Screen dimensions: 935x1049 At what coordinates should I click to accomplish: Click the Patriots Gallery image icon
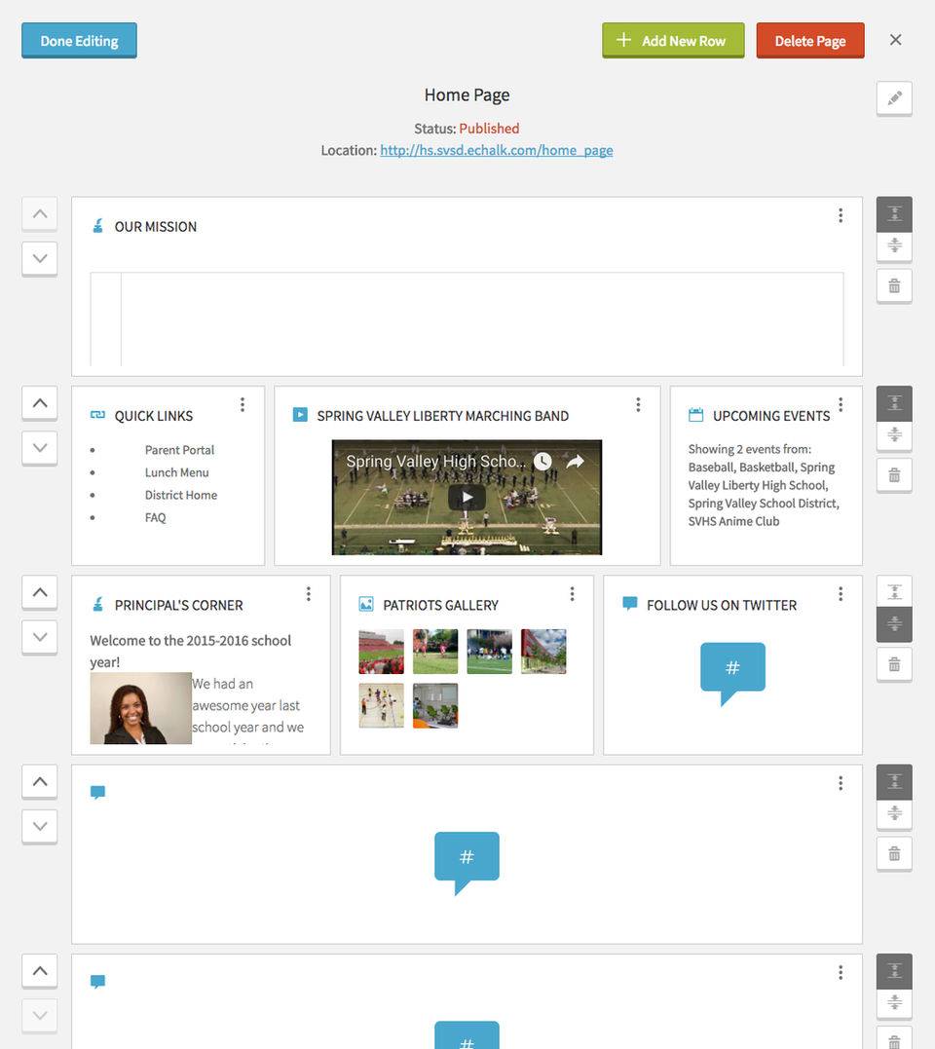click(366, 604)
